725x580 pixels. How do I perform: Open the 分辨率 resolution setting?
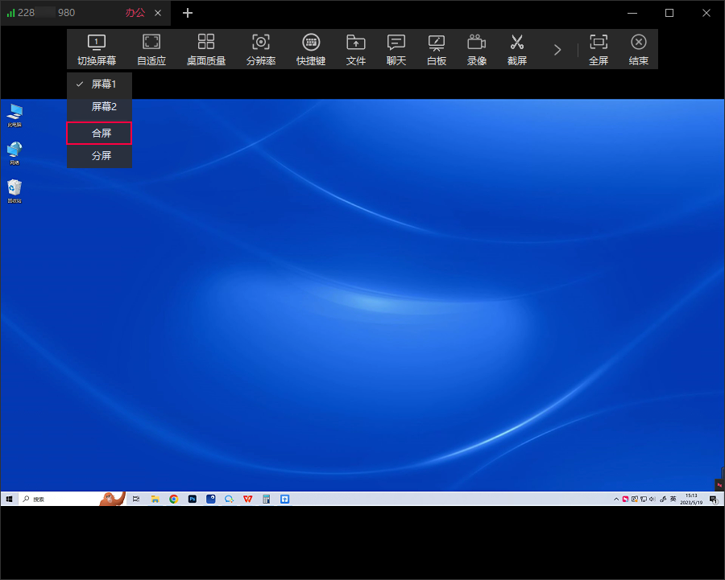pos(261,50)
